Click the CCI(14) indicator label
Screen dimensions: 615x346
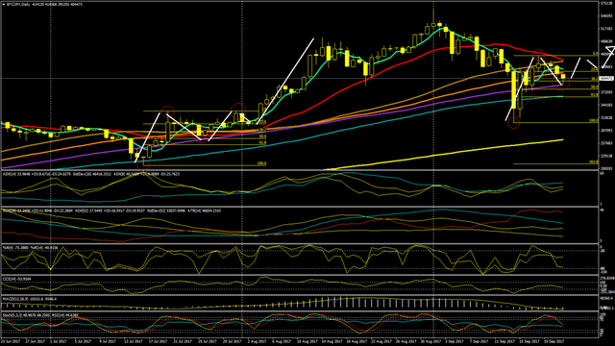point(9,279)
